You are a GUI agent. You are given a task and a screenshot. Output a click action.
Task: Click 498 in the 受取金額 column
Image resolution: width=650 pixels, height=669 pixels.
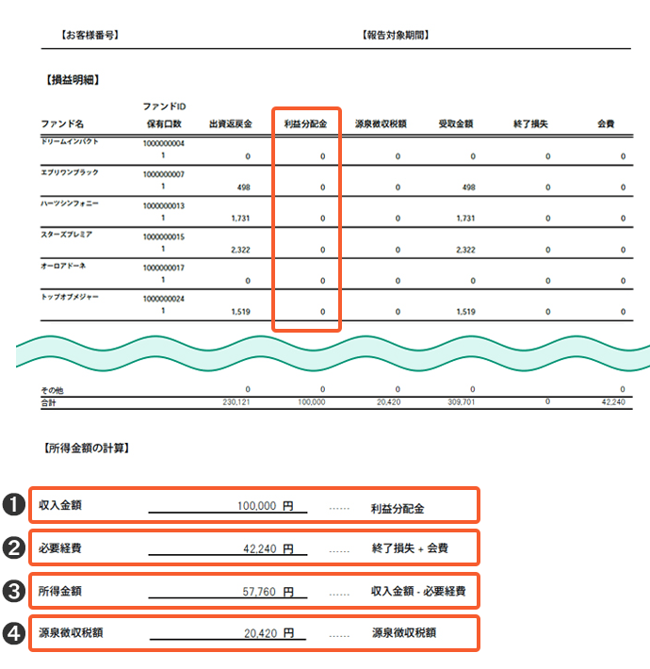coord(469,188)
